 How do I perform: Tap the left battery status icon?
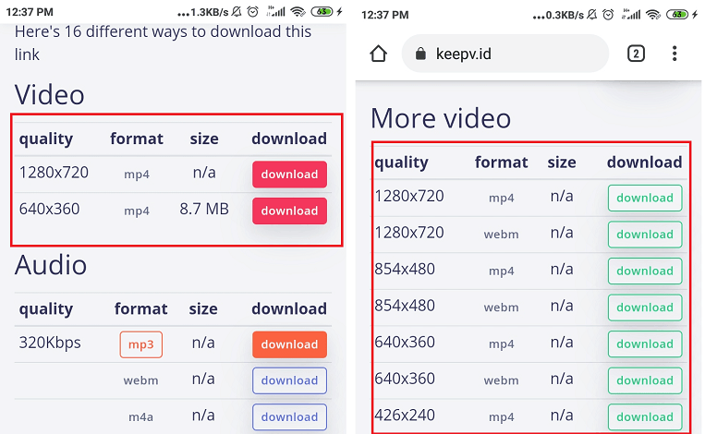[x=322, y=12]
